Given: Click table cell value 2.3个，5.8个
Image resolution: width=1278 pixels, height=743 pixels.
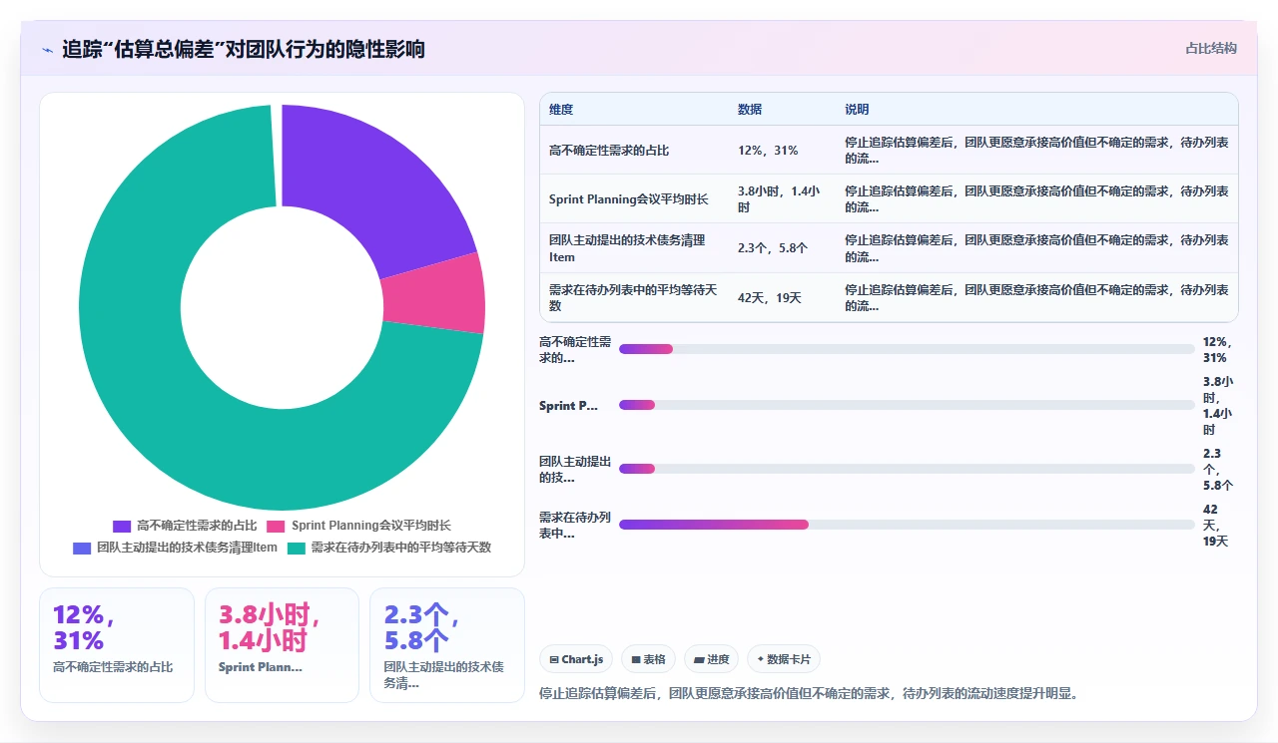Looking at the screenshot, I should point(773,248).
